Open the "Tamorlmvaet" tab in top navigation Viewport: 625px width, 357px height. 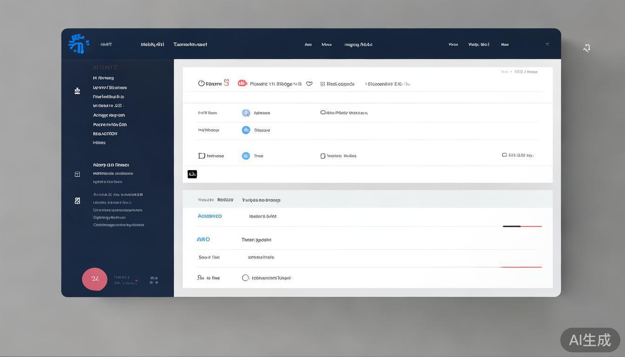[190, 45]
